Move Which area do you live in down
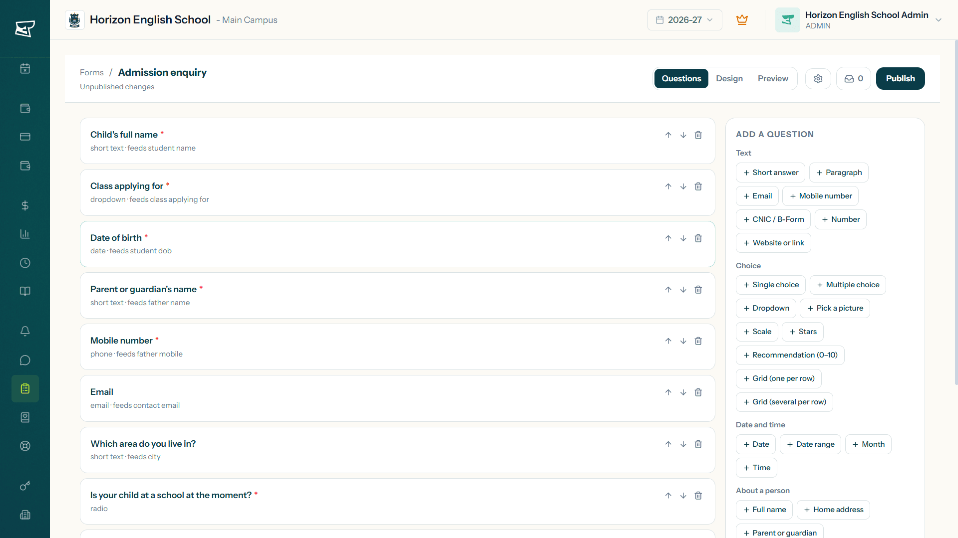This screenshot has width=958, height=538. [x=683, y=444]
